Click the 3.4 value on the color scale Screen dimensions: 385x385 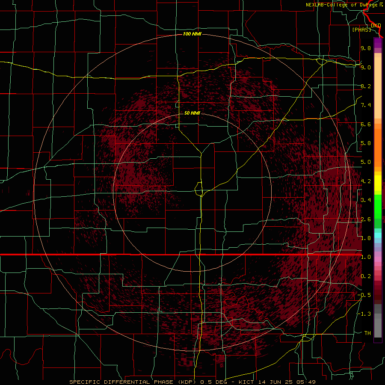coord(366,200)
